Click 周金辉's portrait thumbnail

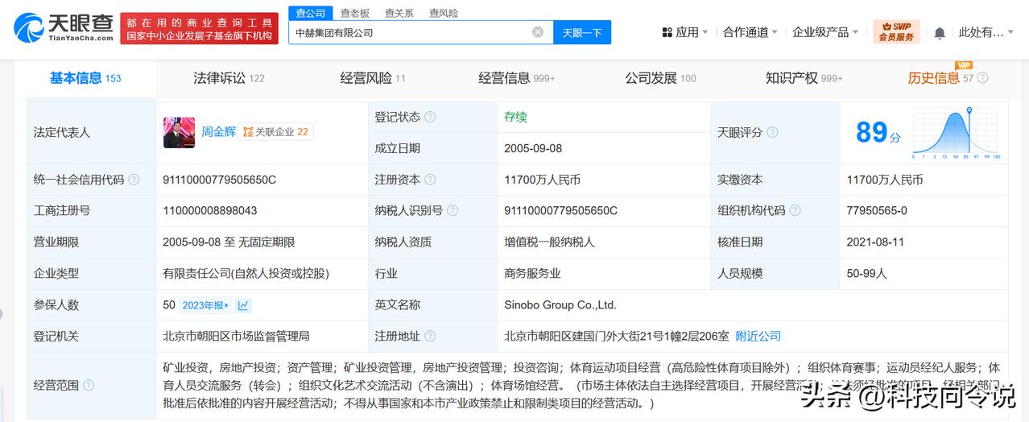coord(179,132)
